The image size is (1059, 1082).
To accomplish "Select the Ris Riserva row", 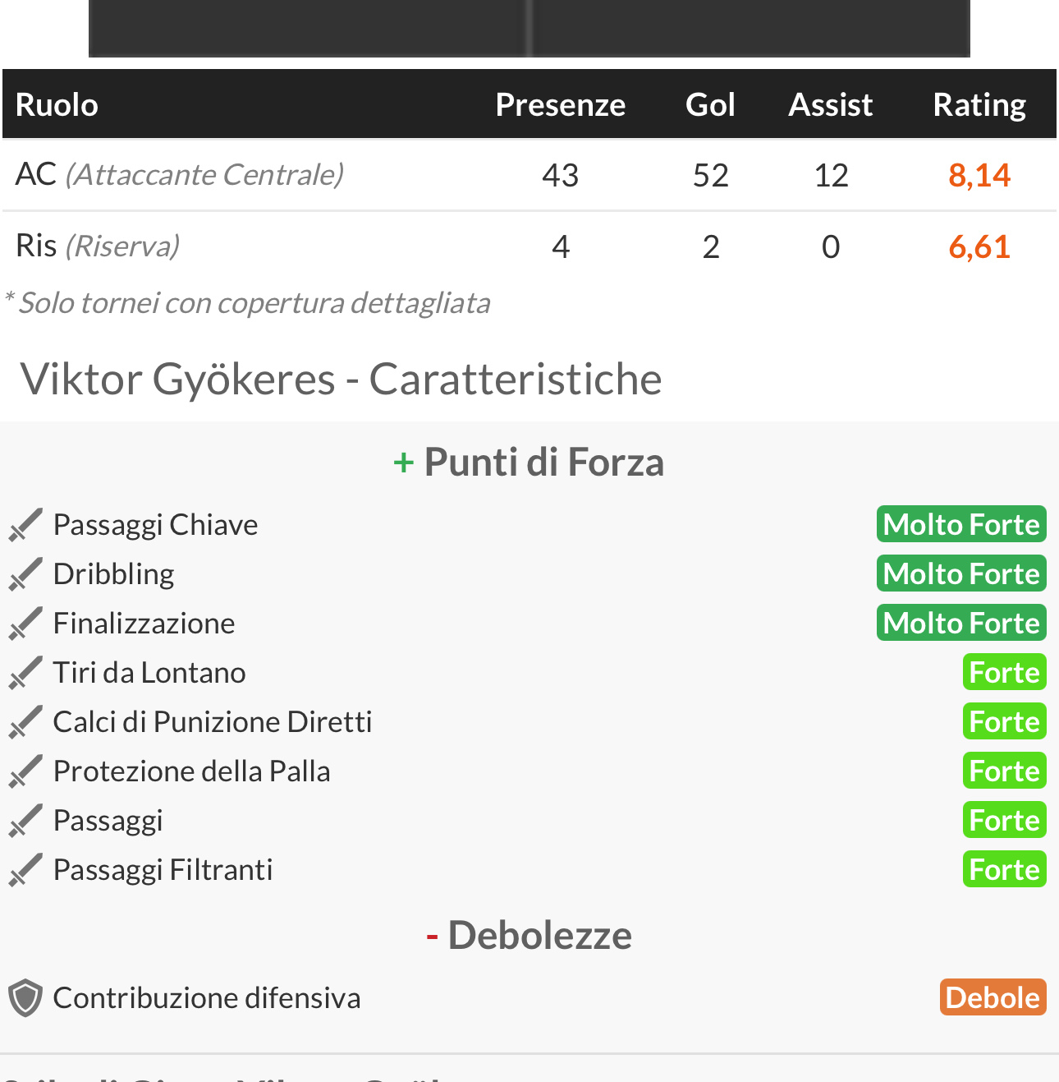I will click(529, 246).
